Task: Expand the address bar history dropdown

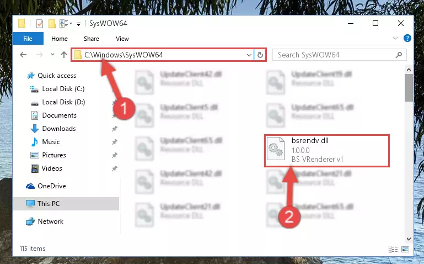Action: [249, 55]
